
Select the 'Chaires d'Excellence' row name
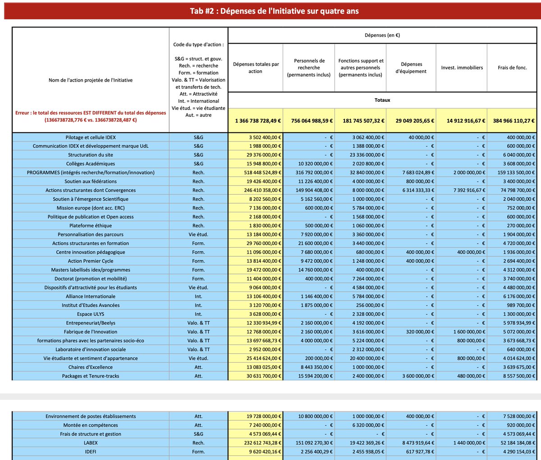pos(91,367)
